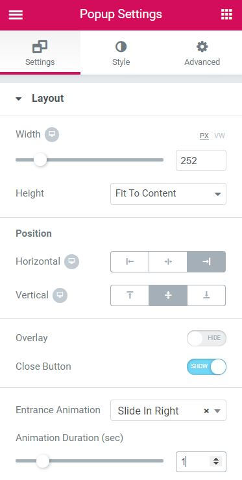Click the responsive device icon beside Horizontal
This screenshot has width=242, height=480.
tap(71, 261)
